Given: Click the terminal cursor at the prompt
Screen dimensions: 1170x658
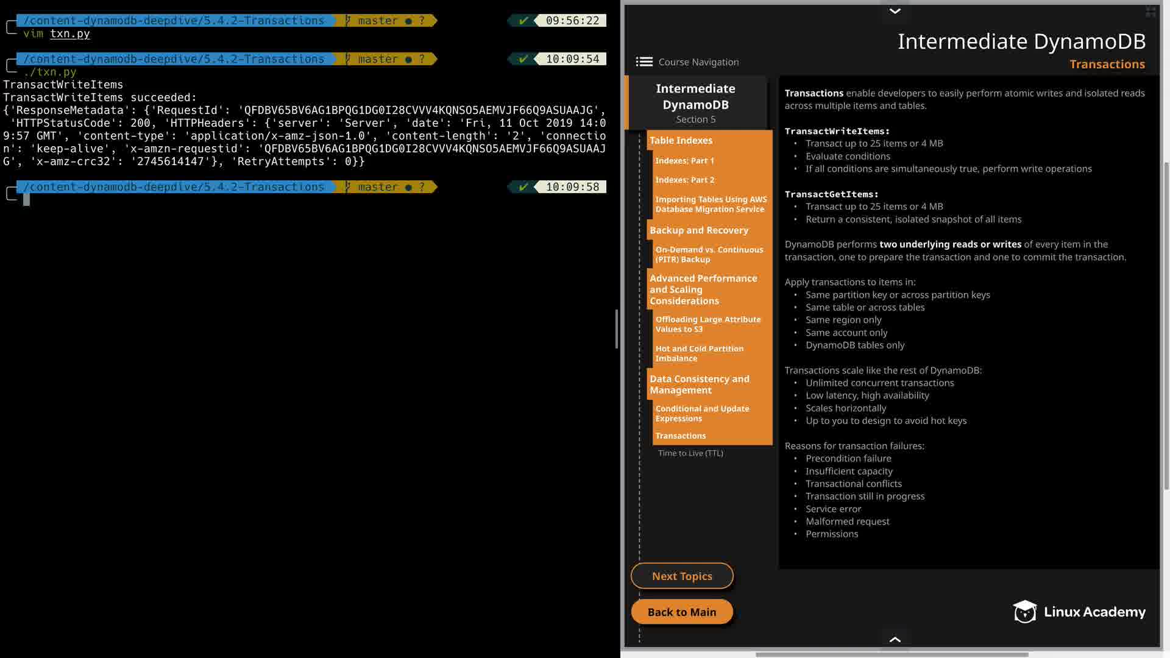Looking at the screenshot, I should coord(26,200).
